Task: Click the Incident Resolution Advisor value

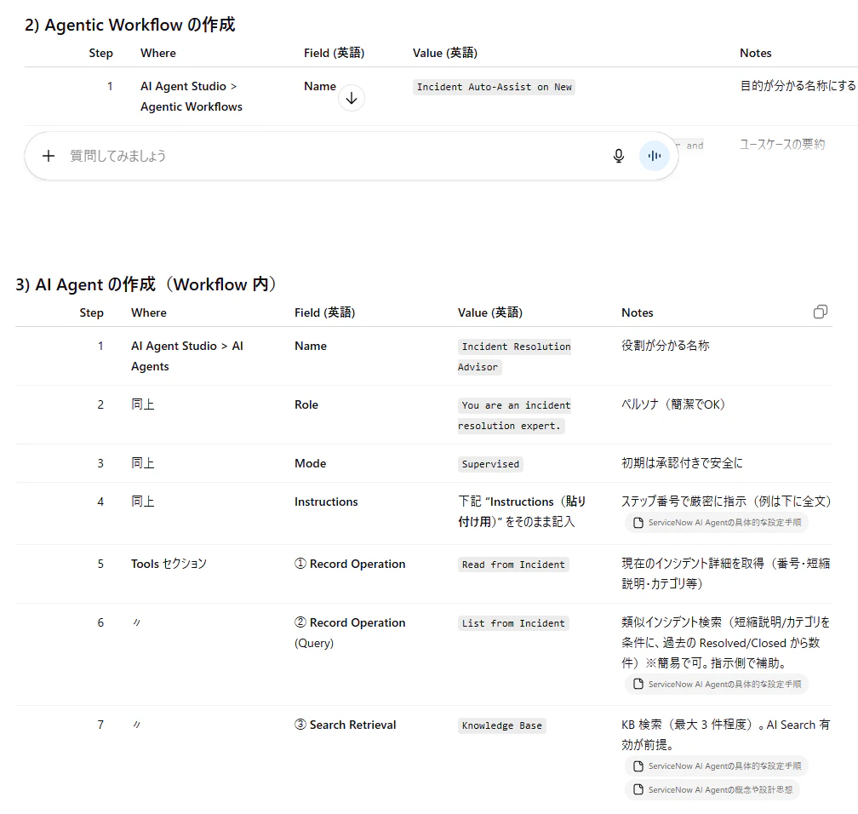Action: coord(514,357)
